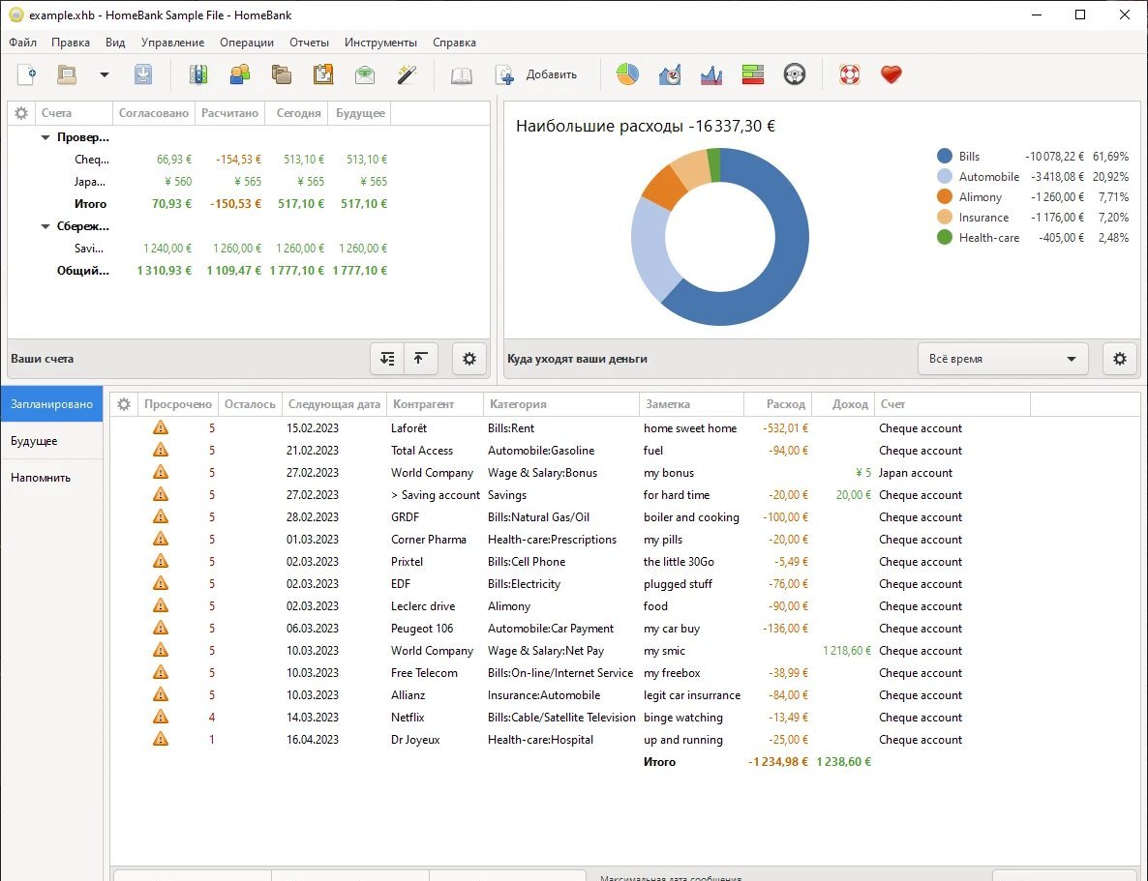Click the magic wand assignments icon
The width and height of the screenshot is (1148, 881).
pos(407,74)
